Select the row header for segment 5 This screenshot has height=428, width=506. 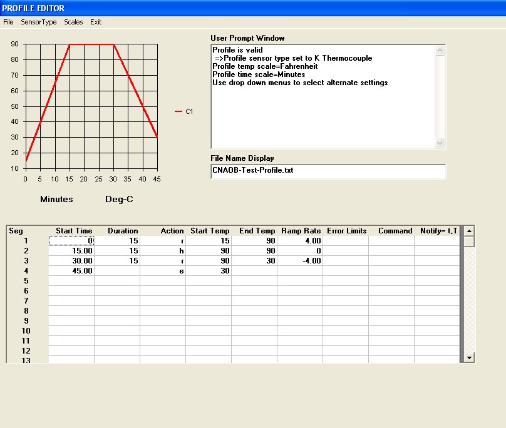click(28, 281)
